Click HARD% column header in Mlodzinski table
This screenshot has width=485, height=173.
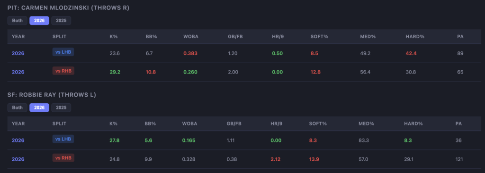coord(415,36)
